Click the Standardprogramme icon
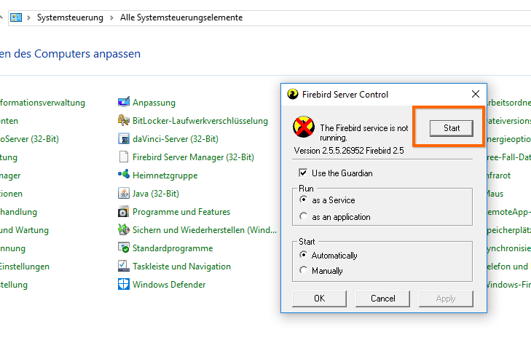 coord(124,248)
